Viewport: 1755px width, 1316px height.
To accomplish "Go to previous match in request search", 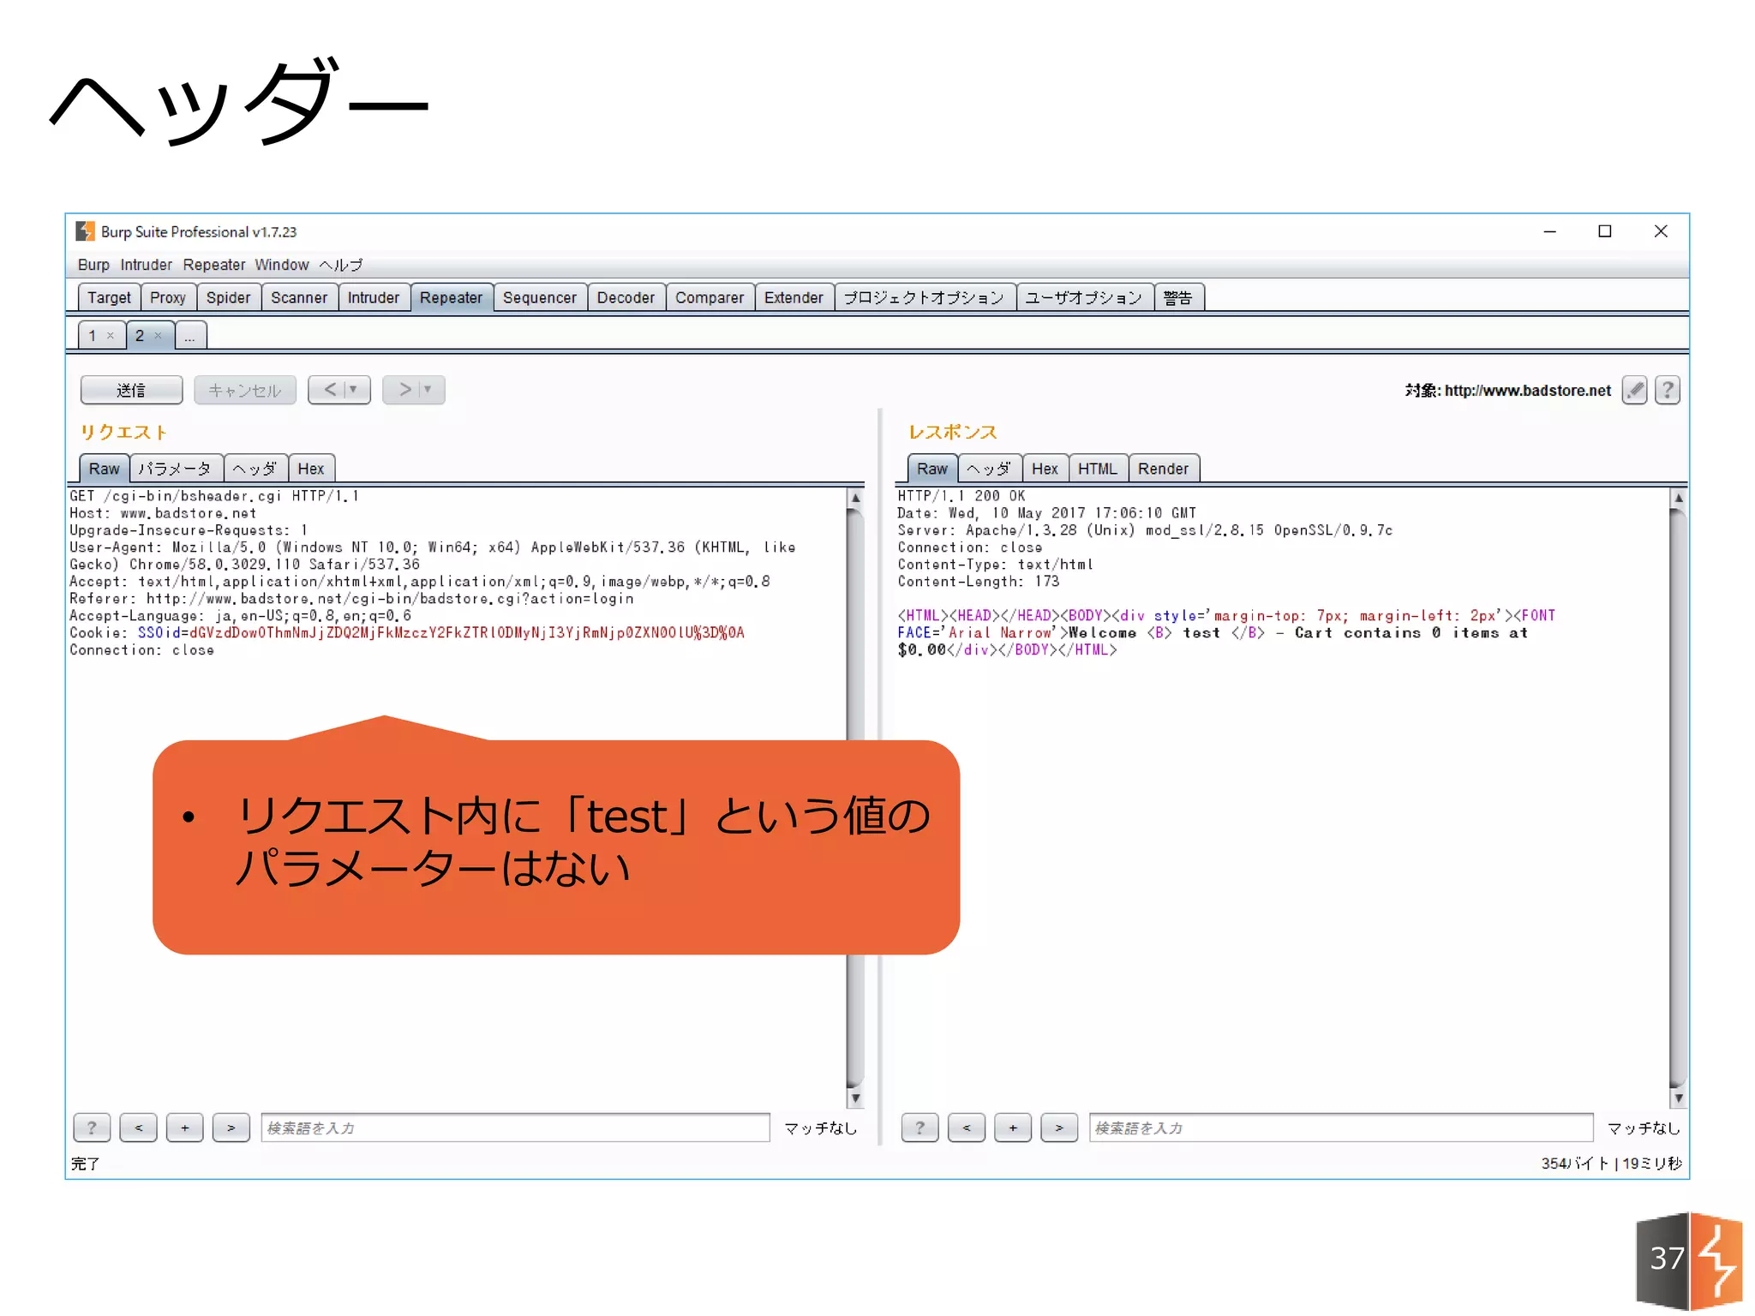I will click(138, 1128).
